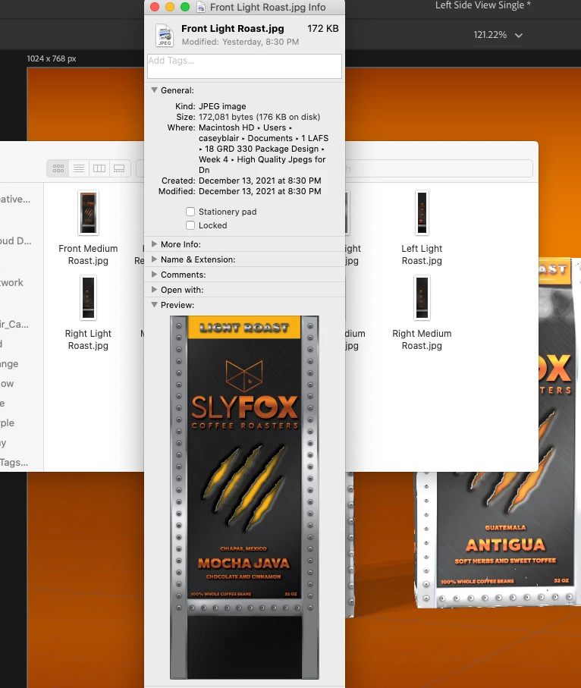Expand the More Info section
581x688 pixels.
pyautogui.click(x=154, y=244)
